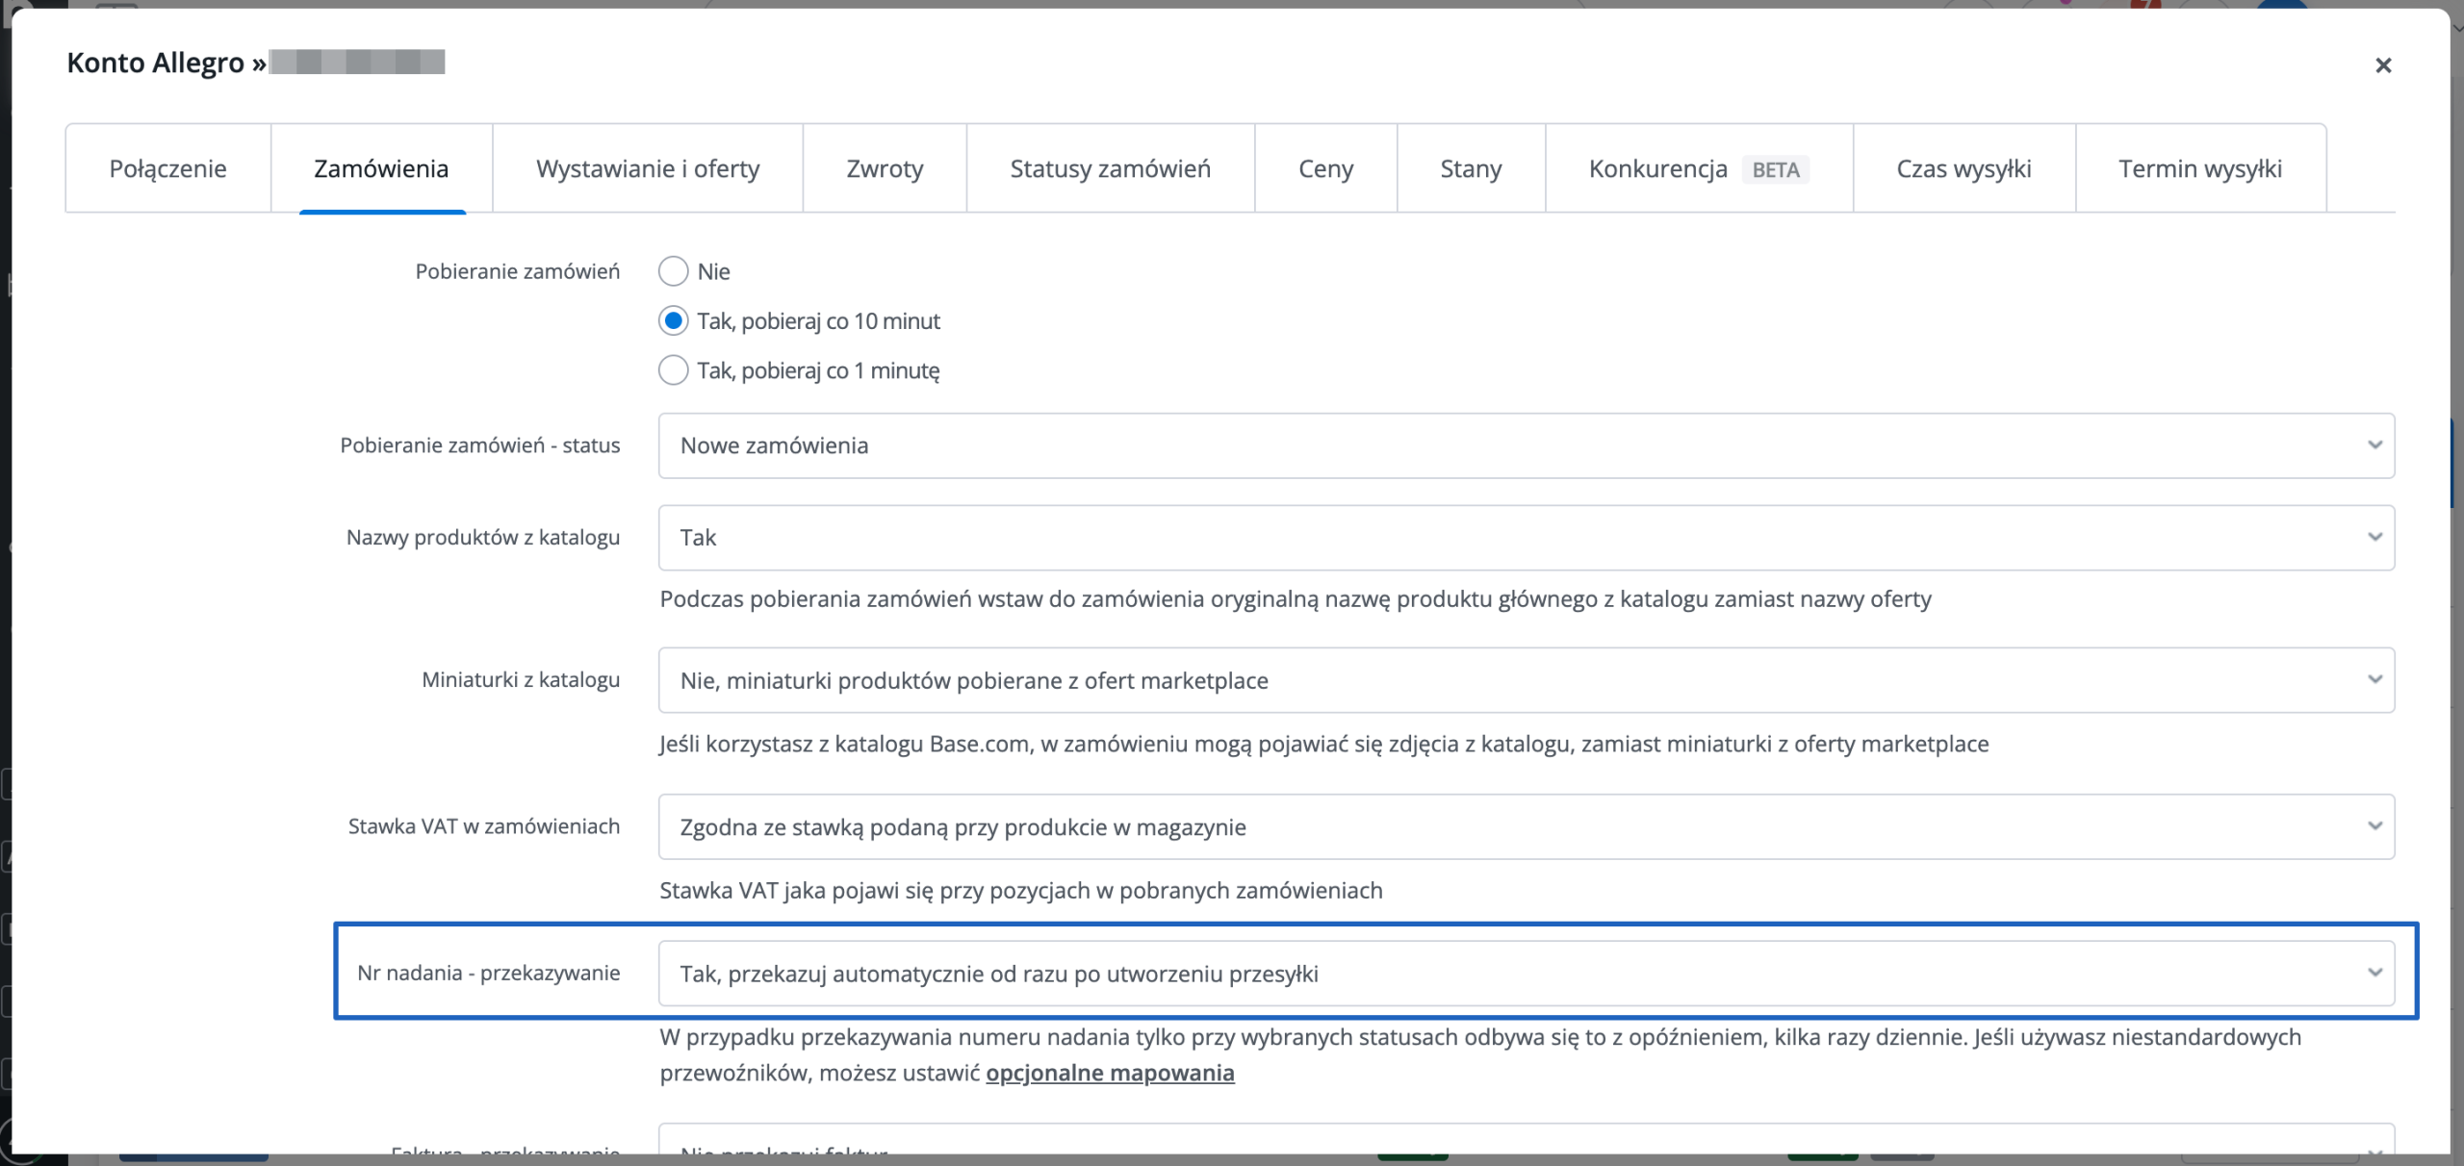2464x1166 pixels.
Task: Go to the Zwroty tab
Action: point(885,168)
